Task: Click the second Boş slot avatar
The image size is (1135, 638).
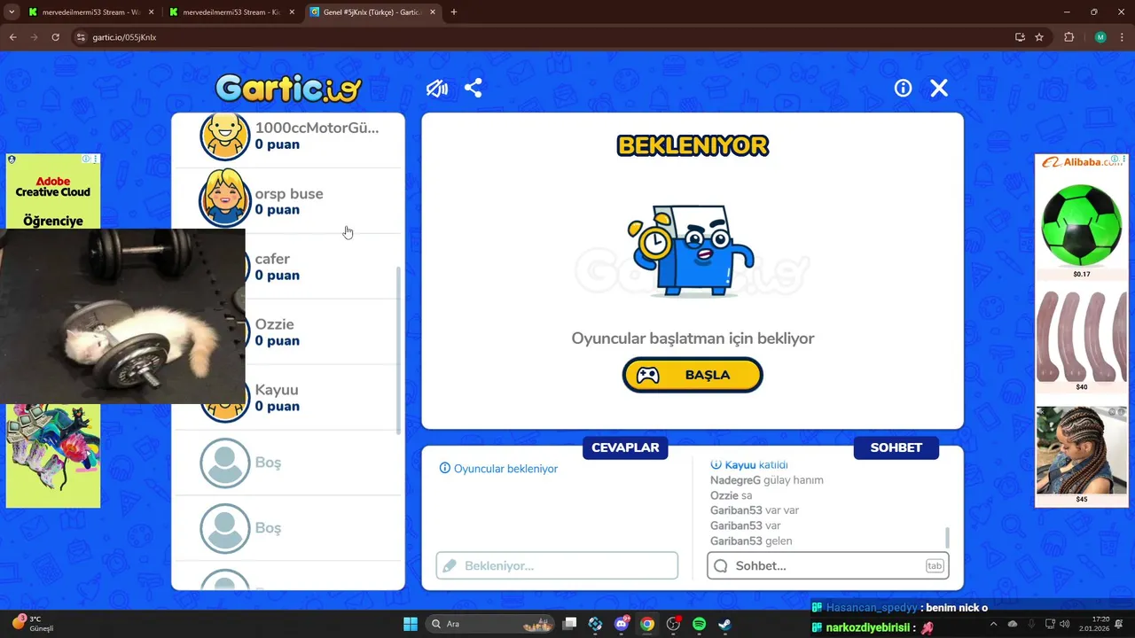Action: tap(224, 528)
